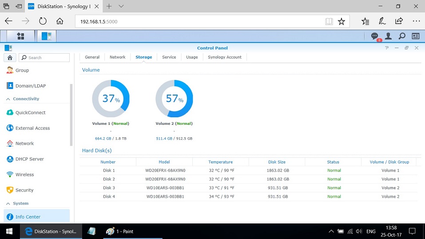Refresh the browser page

point(43,21)
